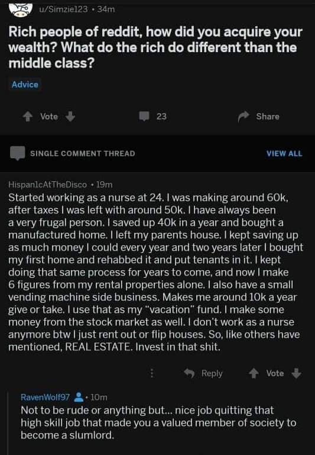315x455 pixels.
Task: Open u/Simziel123's avatar
Action: coord(21,9)
